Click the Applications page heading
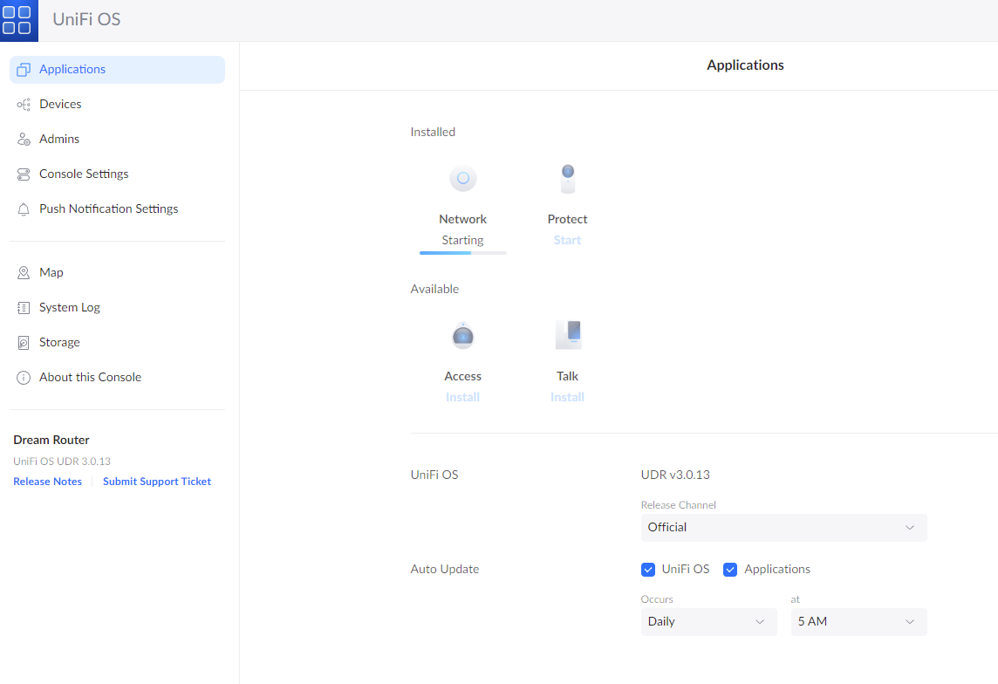Screen dimensions: 998x684 click(745, 65)
